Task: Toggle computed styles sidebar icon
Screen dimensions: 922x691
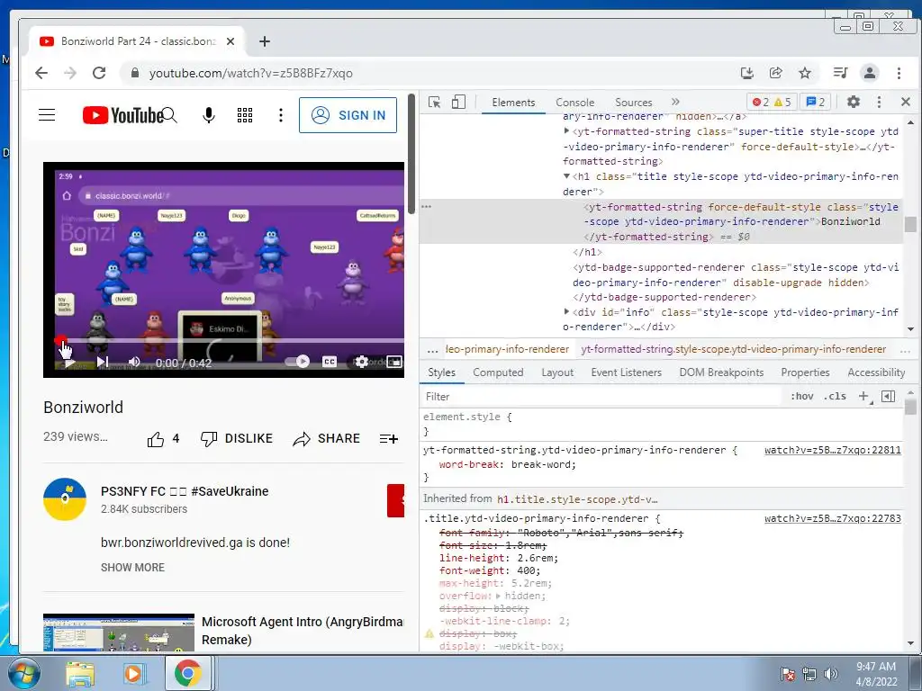Action: pyautogui.click(x=889, y=396)
